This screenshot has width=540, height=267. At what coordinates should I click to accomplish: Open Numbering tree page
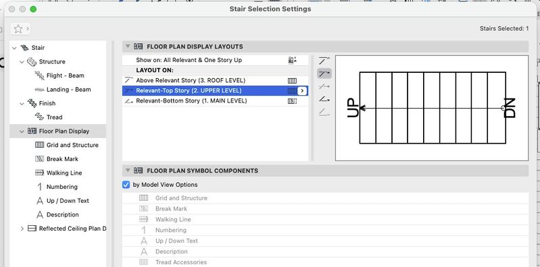62,187
